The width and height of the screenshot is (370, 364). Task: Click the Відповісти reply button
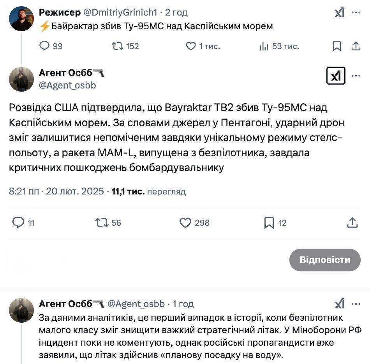pos(325,260)
